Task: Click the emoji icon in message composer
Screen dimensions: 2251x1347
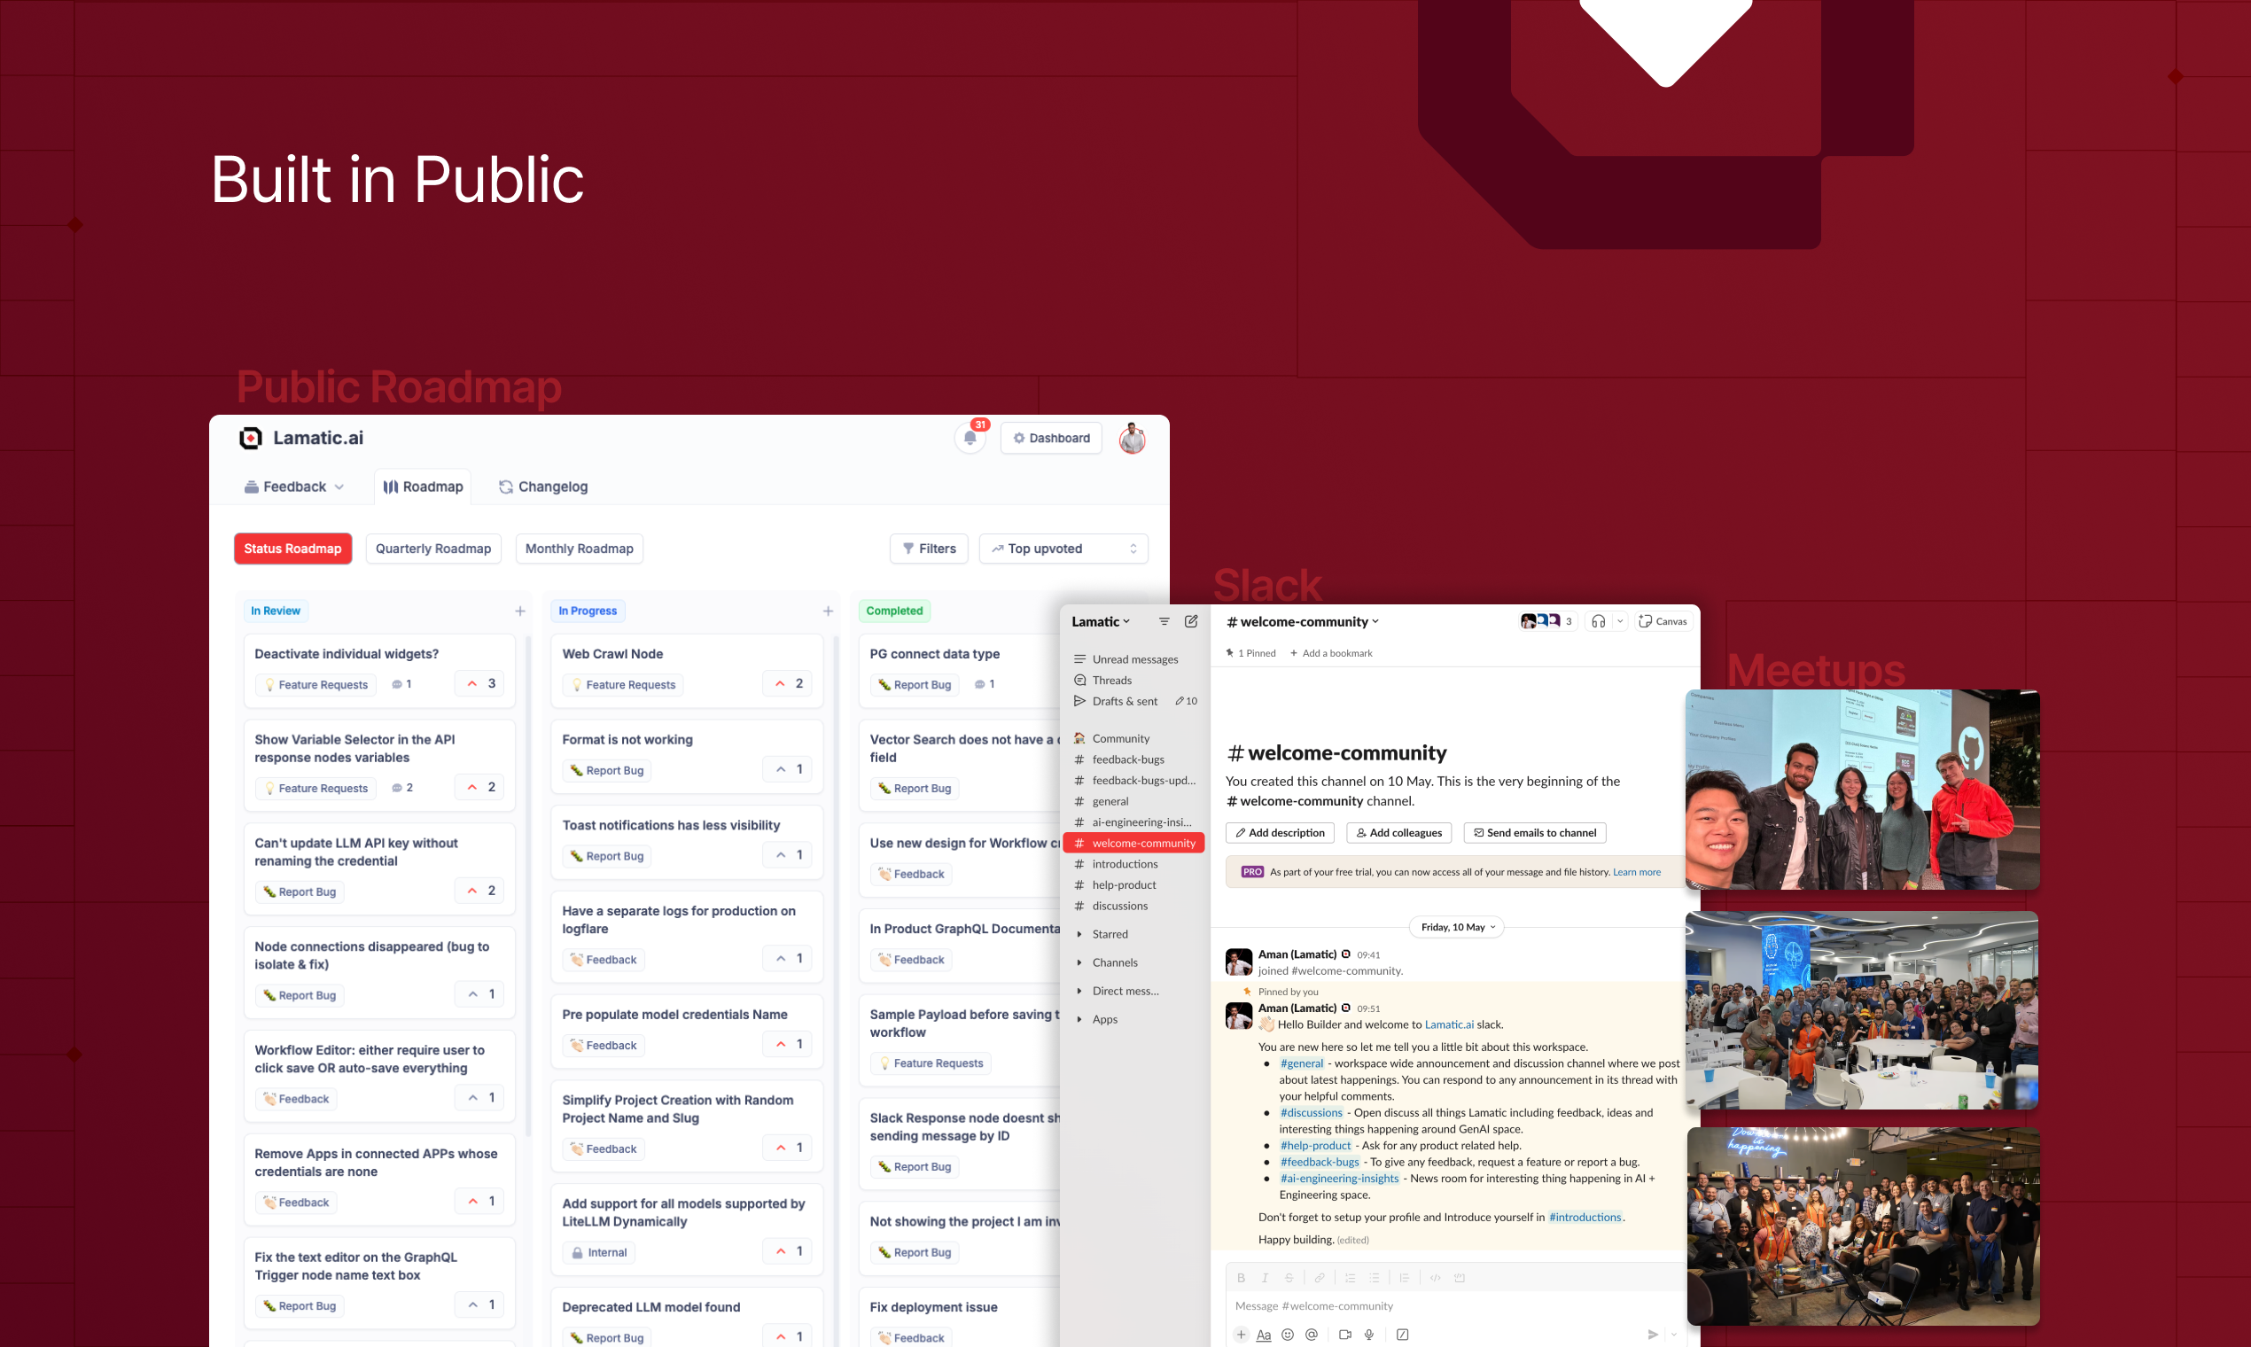Action: 1287,1335
